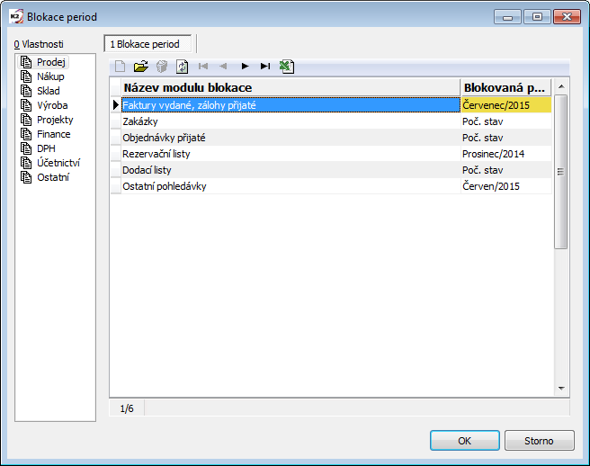The width and height of the screenshot is (590, 466).
Task: Close the Blokace period window
Action: 567,17
